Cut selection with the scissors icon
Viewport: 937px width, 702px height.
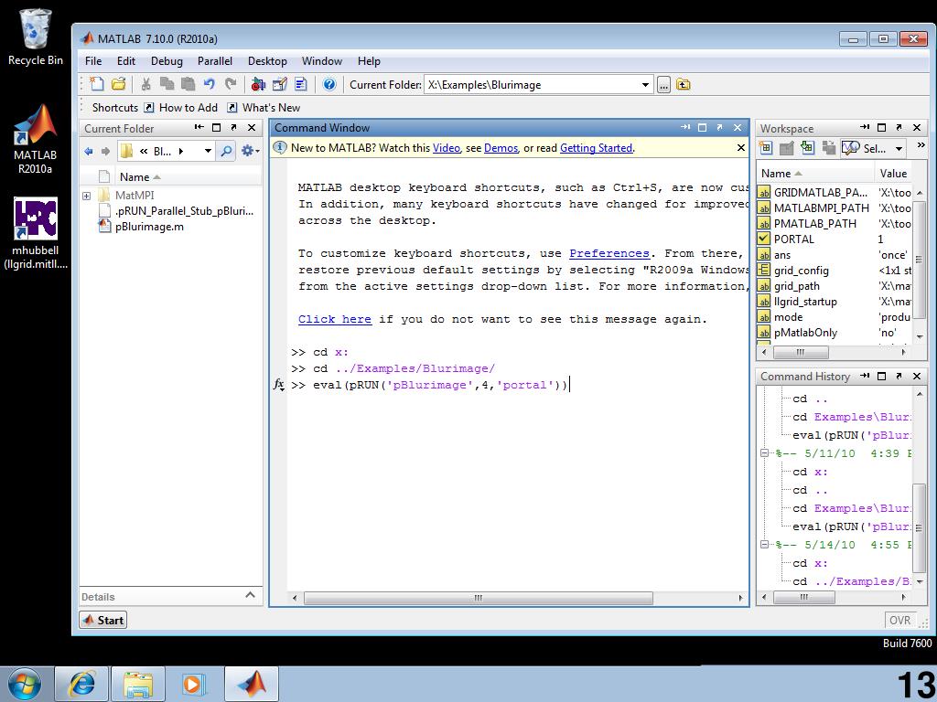145,84
